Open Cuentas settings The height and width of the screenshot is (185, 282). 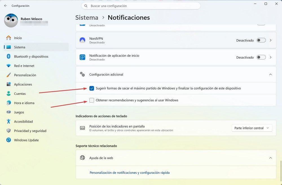(x=19, y=93)
